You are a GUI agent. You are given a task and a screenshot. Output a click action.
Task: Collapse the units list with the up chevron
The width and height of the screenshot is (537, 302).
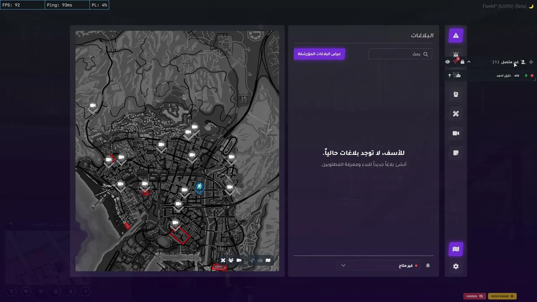tap(469, 62)
